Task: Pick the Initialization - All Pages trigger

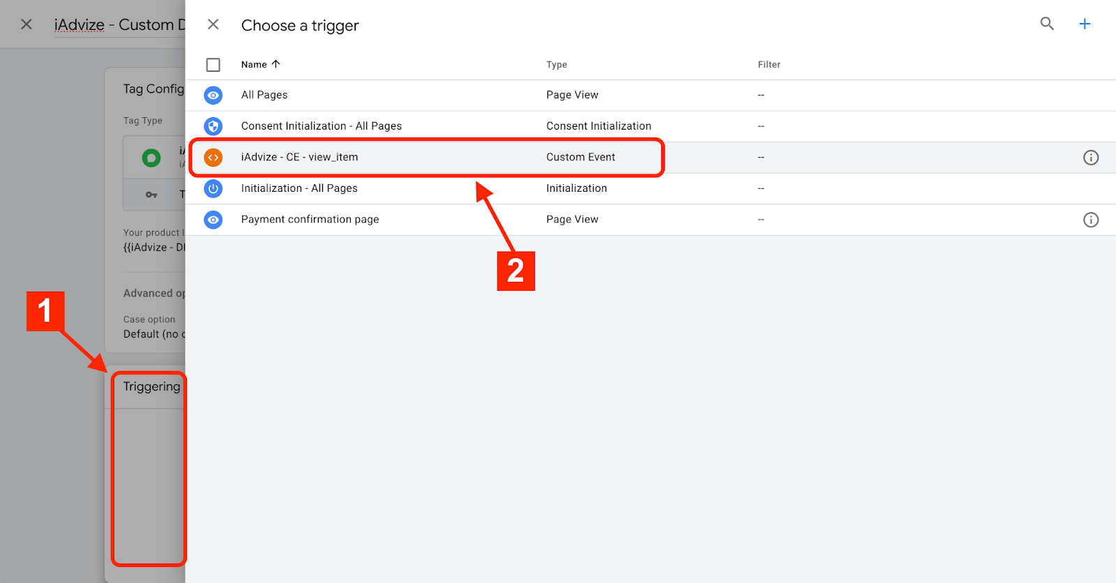Action: [299, 188]
